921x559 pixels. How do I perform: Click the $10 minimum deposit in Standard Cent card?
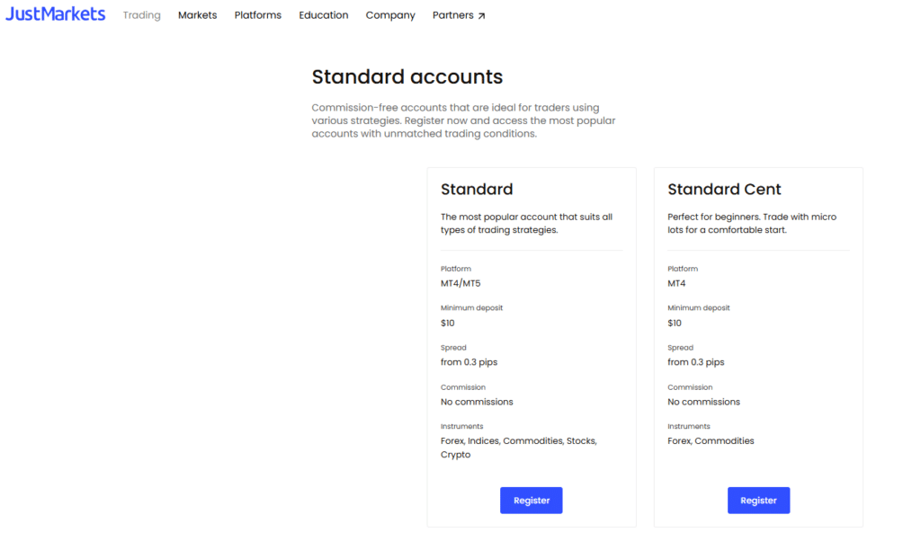tap(675, 323)
